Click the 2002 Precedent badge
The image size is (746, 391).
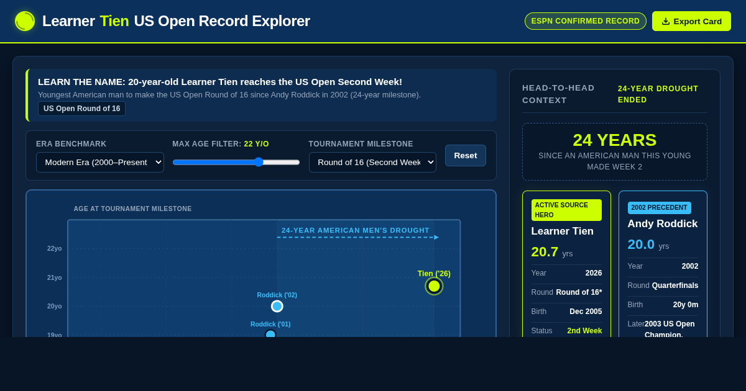[x=659, y=208]
